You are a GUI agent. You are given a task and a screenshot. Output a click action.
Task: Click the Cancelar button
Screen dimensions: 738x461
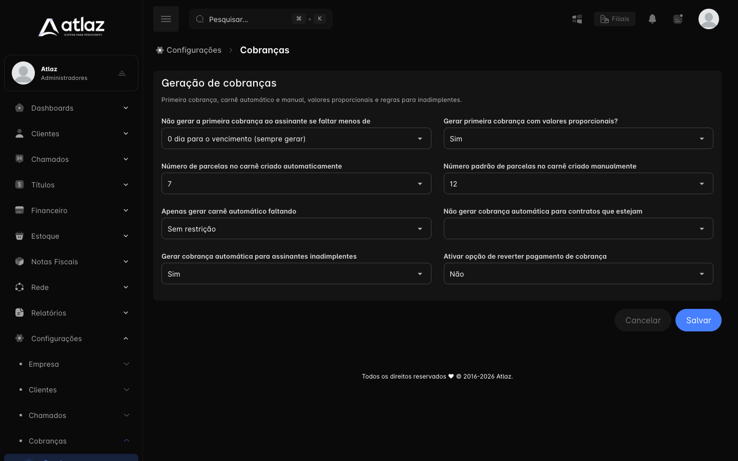(x=643, y=320)
